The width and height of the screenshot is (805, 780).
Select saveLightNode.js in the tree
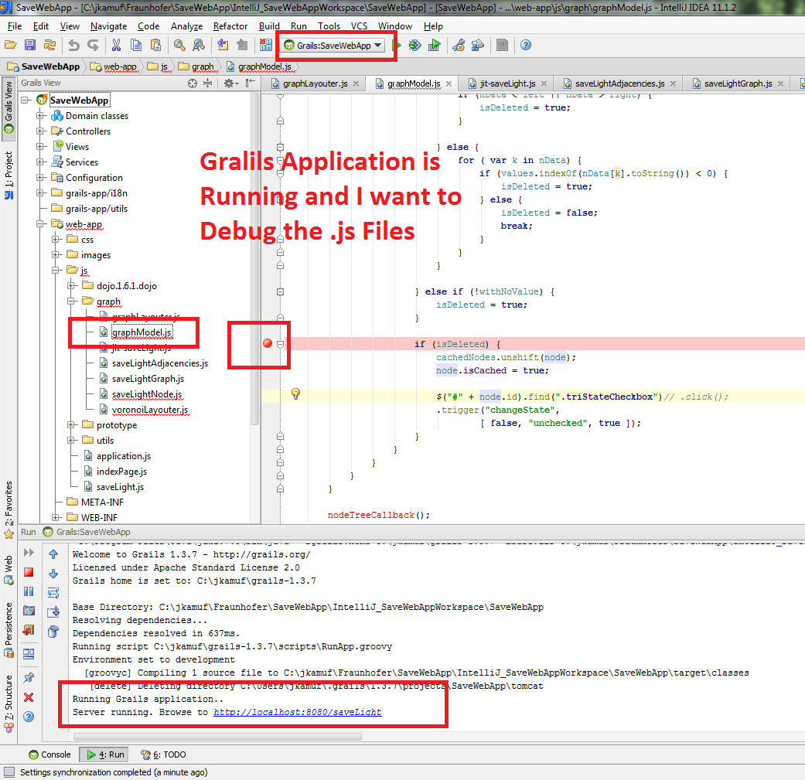point(147,394)
